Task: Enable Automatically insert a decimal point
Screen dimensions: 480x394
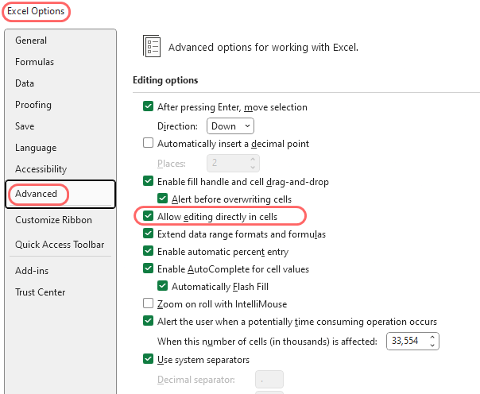Action: point(148,143)
